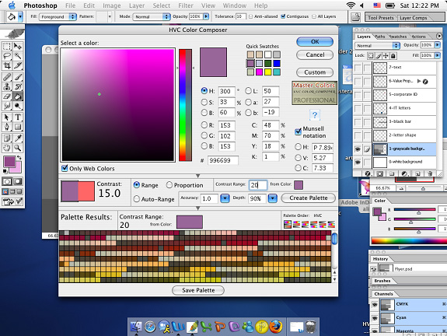Click the file browser icon in options bar
The image size is (447, 336).
click(355, 17)
